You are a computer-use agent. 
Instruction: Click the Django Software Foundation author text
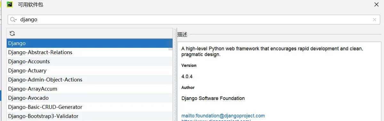click(x=213, y=98)
